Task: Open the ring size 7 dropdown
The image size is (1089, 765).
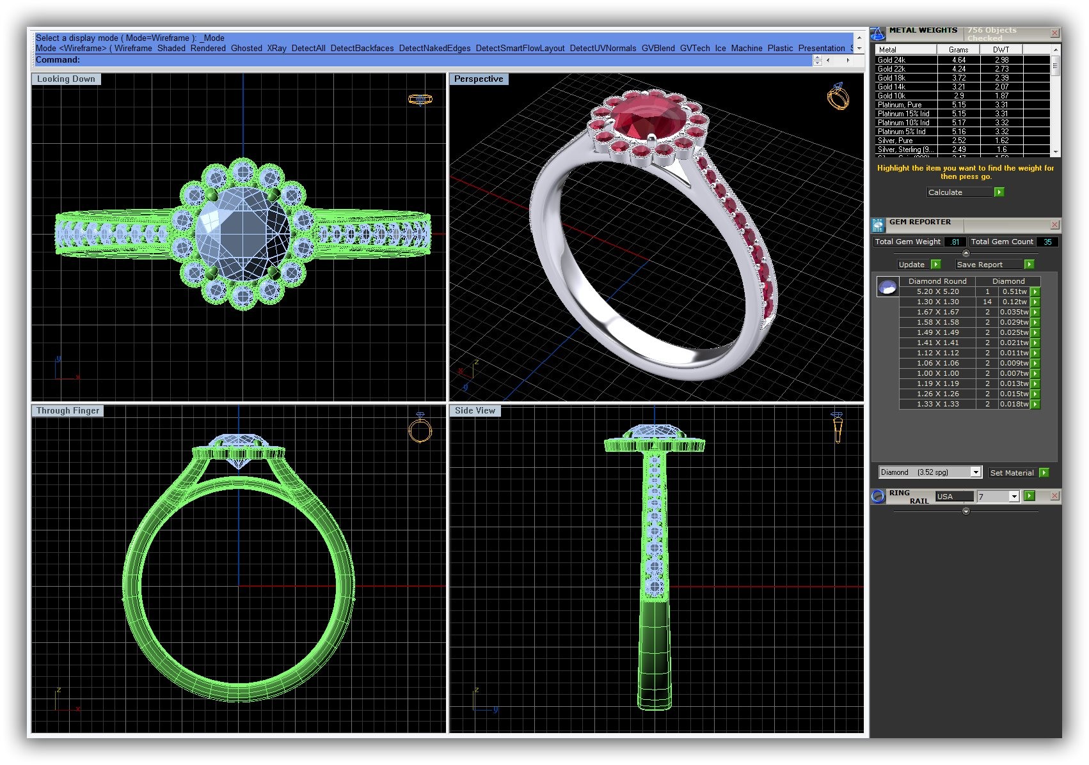Action: point(1013,497)
